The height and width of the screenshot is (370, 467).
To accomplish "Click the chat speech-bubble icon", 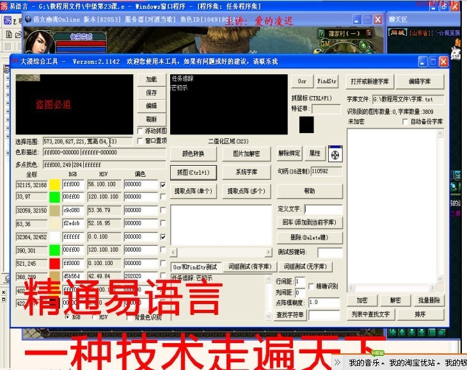I will point(442,332).
